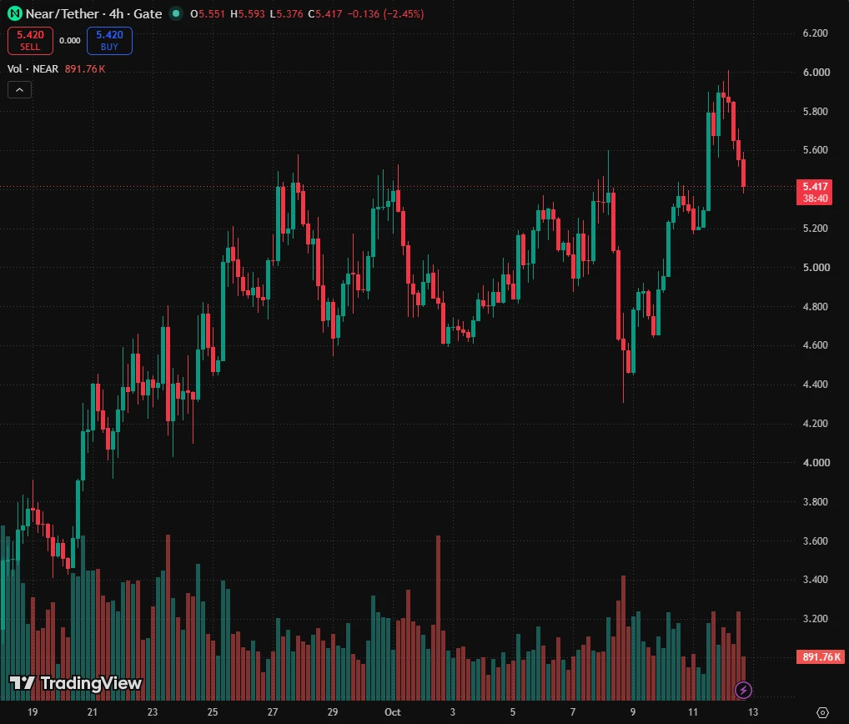Click the green market status dot
This screenshot has height=724, width=849.
pyautogui.click(x=175, y=13)
